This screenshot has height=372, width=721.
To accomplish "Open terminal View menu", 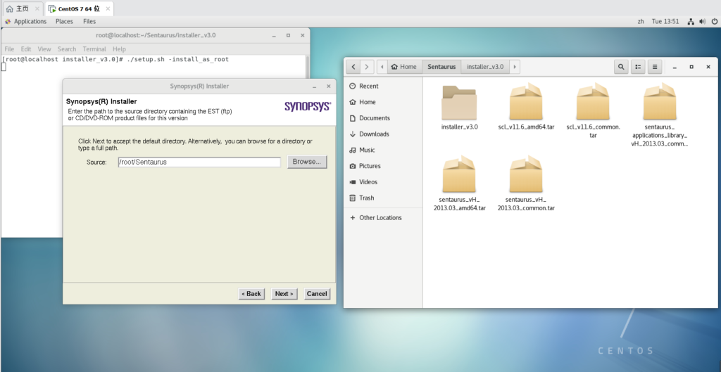I will pos(44,49).
